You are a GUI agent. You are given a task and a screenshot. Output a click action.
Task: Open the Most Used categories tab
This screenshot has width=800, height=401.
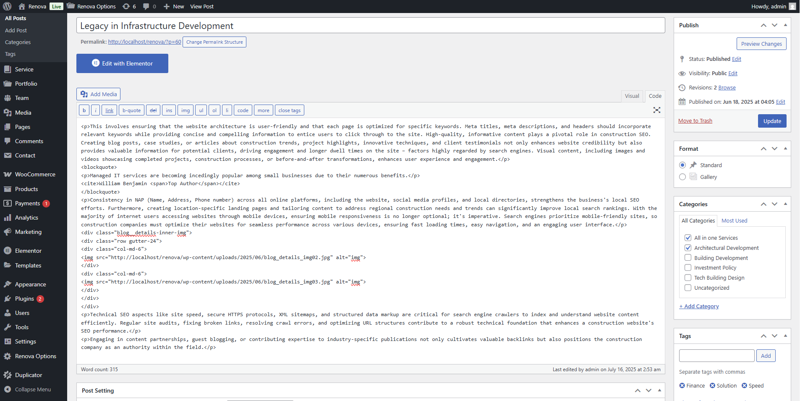(734, 220)
